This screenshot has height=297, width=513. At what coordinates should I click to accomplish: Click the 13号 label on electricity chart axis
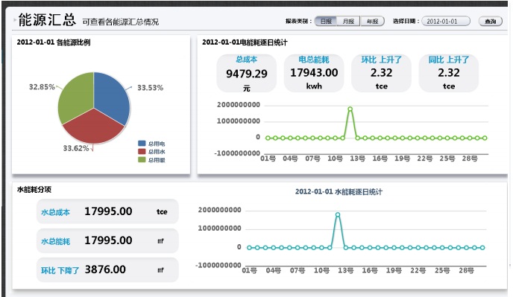pyautogui.click(x=357, y=159)
